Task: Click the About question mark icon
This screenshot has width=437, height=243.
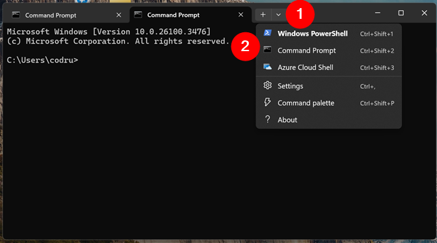Action: pyautogui.click(x=268, y=119)
